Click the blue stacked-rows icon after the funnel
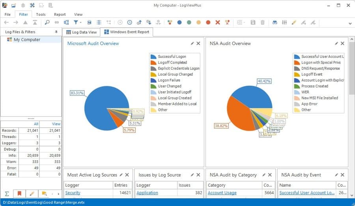Screen dimensions: 355x206 [89, 22]
